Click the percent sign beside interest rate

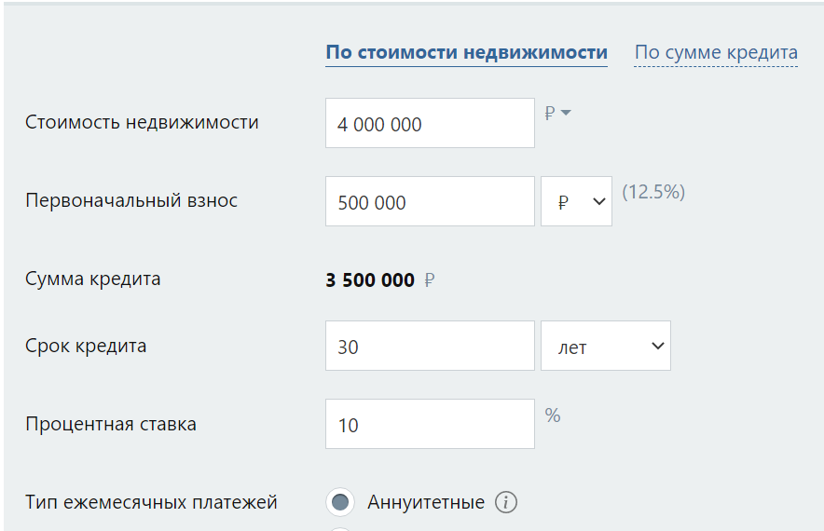click(x=553, y=415)
